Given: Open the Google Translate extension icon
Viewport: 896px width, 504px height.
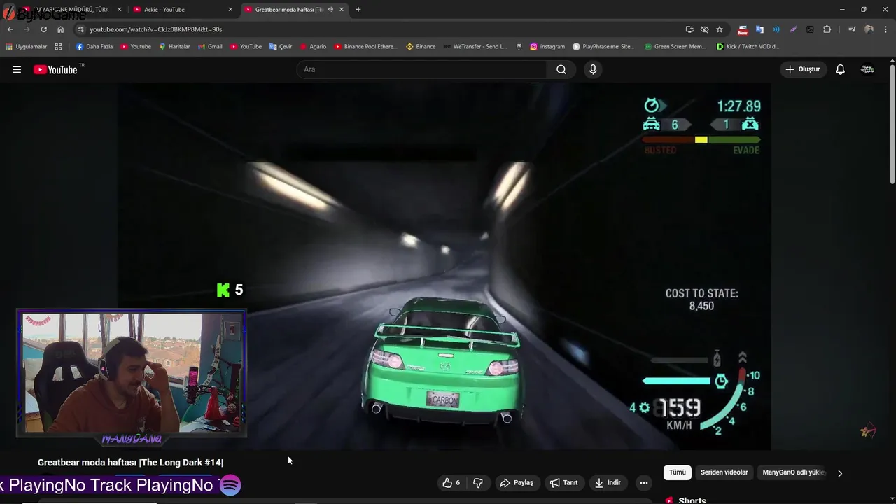Looking at the screenshot, I should pyautogui.click(x=759, y=29).
